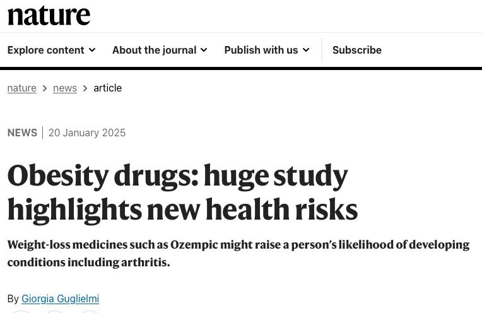482x313 pixels.
Task: Click the Publish with us label
Action: click(x=261, y=50)
